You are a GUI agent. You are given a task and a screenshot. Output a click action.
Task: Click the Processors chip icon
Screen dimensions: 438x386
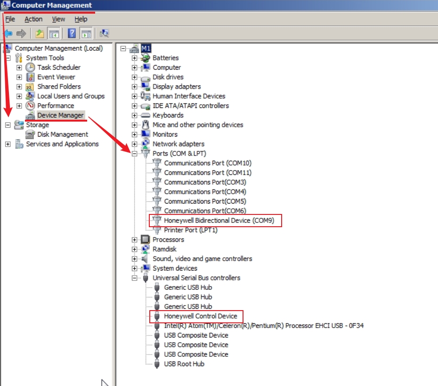[x=145, y=239]
